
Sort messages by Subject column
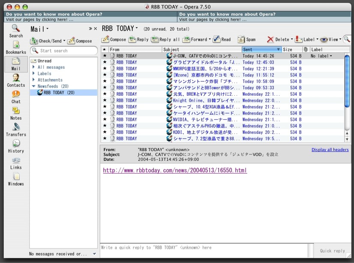point(201,49)
